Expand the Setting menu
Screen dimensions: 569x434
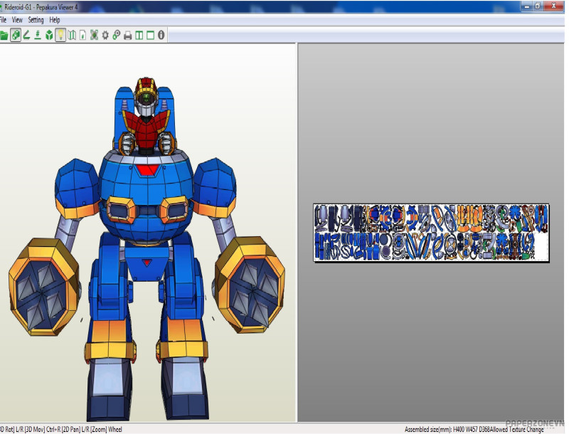(36, 20)
